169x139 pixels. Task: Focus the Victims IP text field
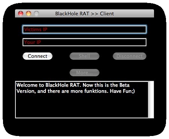84,30
